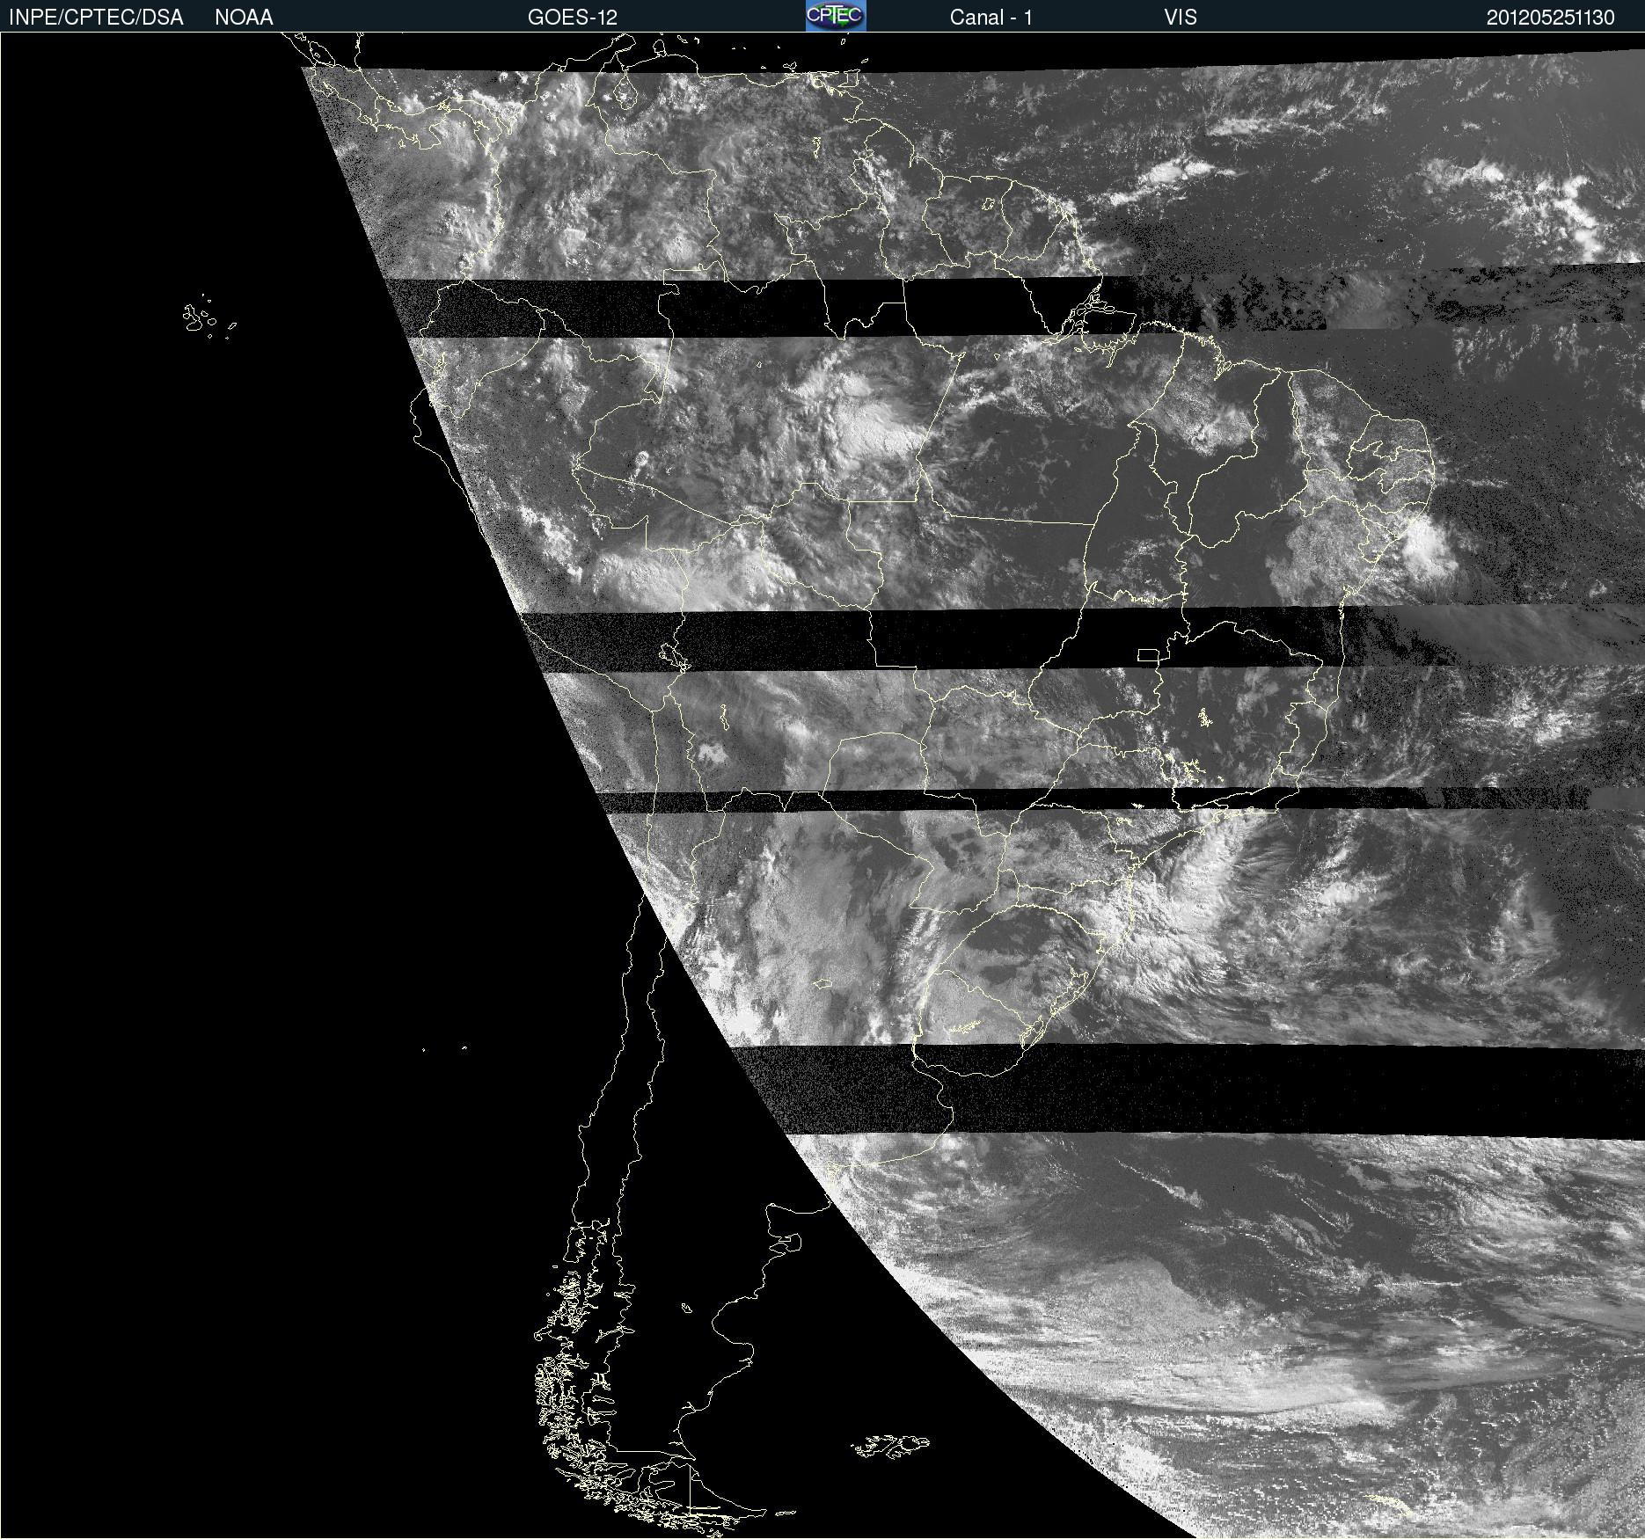Viewport: 1645px width, 1539px height.
Task: Click the Canal - 1 label
Action: (x=991, y=18)
